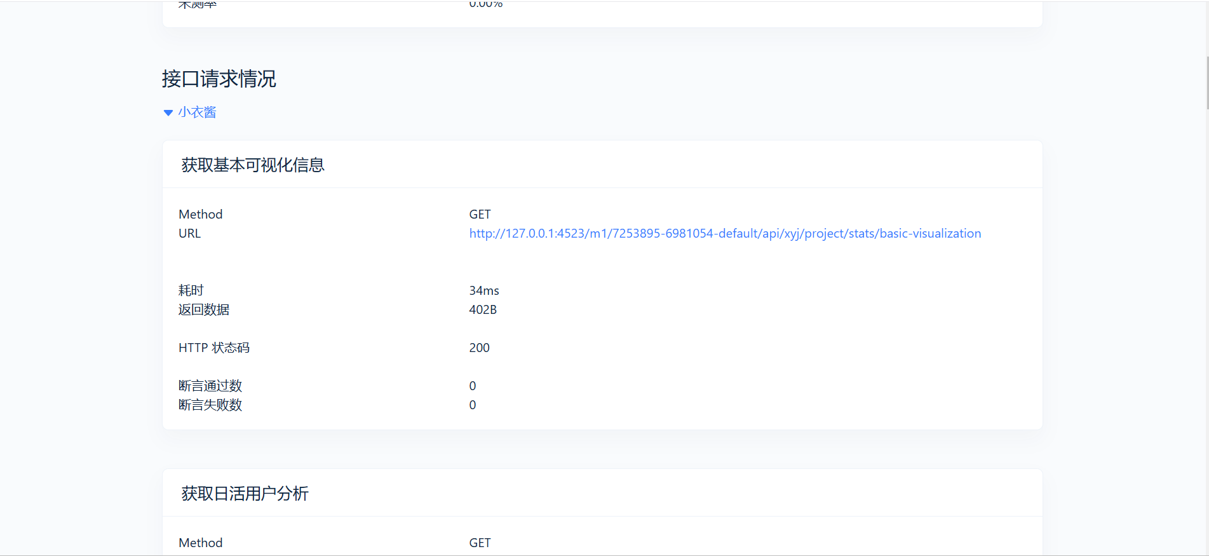The image size is (1209, 556).
Task: Click GET value in 获取日活用户分析 card
Action: click(x=480, y=543)
